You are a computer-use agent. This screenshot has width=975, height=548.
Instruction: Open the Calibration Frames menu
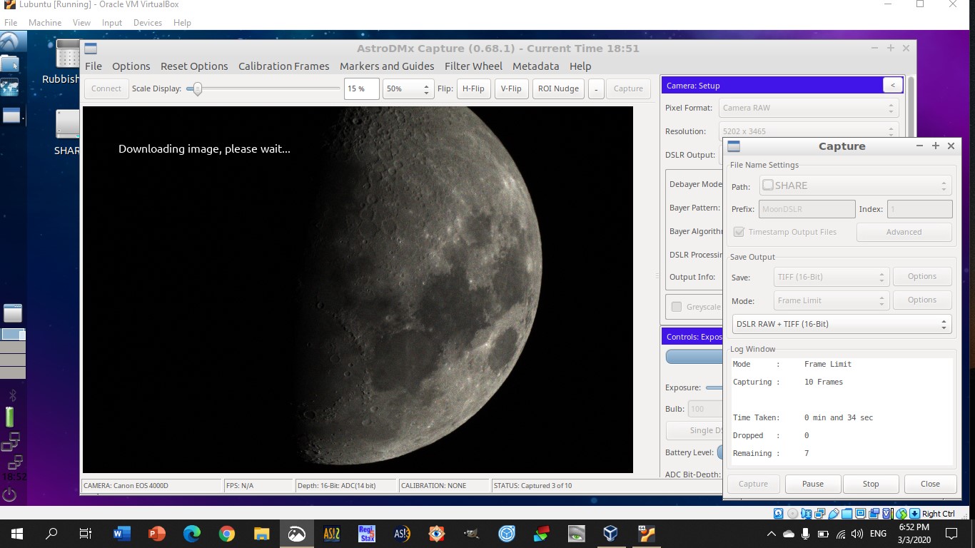tap(283, 66)
